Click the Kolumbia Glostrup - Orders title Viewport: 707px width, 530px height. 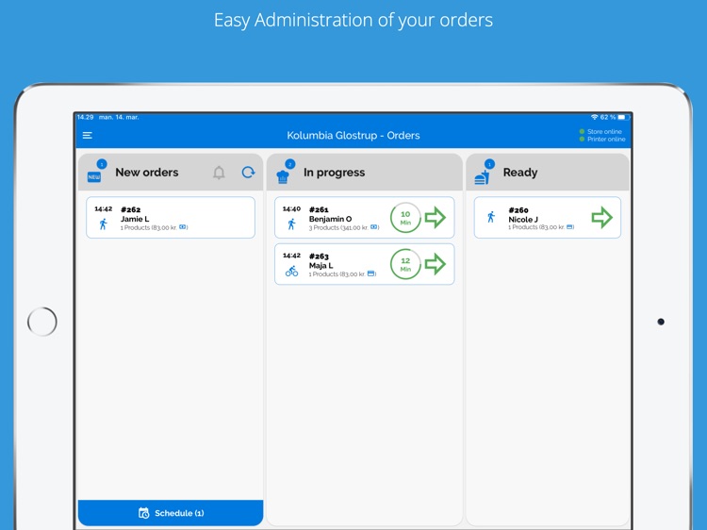[x=353, y=135]
